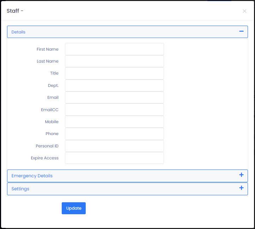Focus the First Name input field
Screen dimensions: 255x229
114,49
